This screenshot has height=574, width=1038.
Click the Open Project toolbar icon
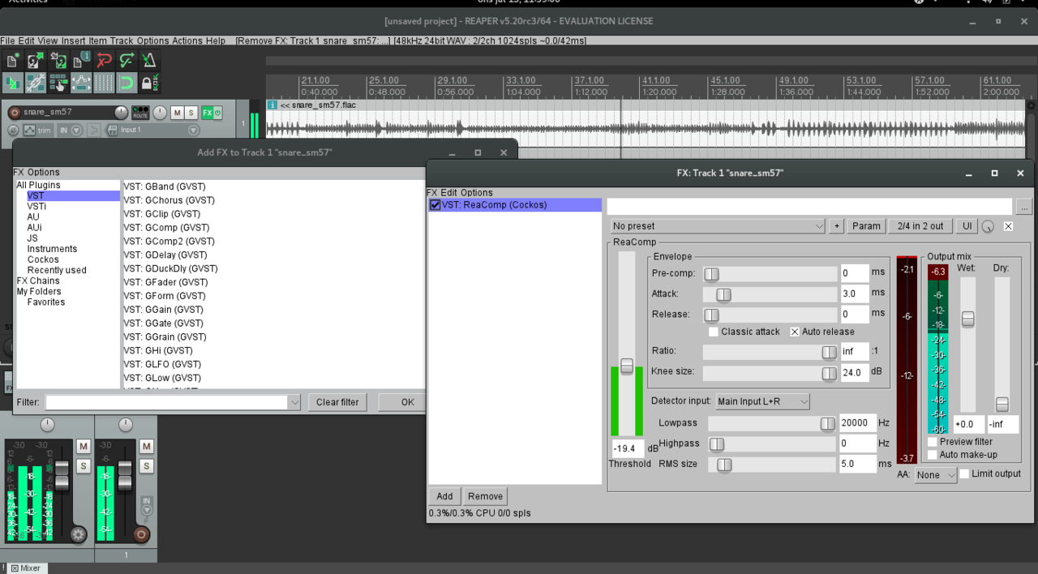[x=36, y=60]
